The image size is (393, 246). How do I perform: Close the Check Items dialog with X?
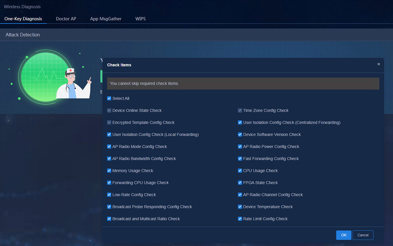(x=379, y=64)
